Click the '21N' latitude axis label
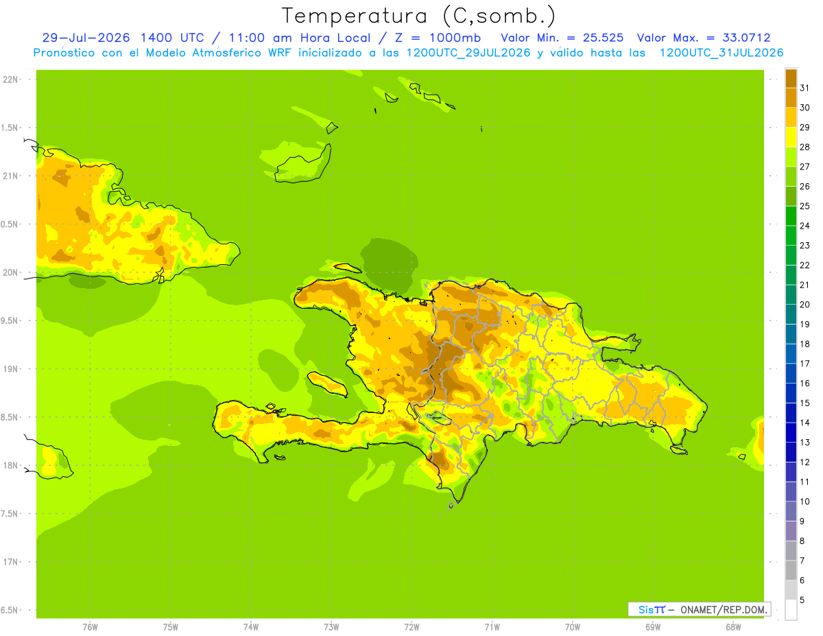823x636 pixels. click(12, 176)
